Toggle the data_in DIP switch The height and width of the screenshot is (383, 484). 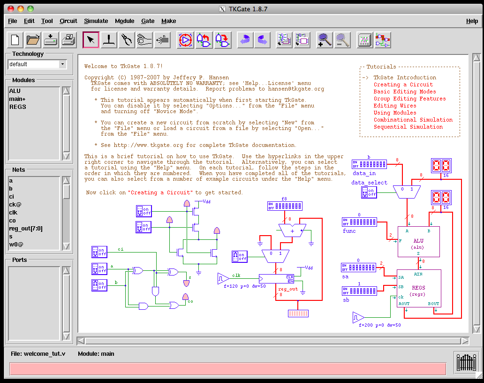[x=369, y=164]
